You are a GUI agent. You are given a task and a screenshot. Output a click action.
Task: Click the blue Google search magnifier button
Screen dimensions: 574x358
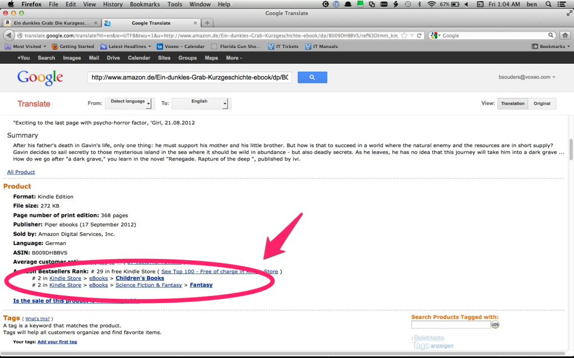tap(312, 77)
